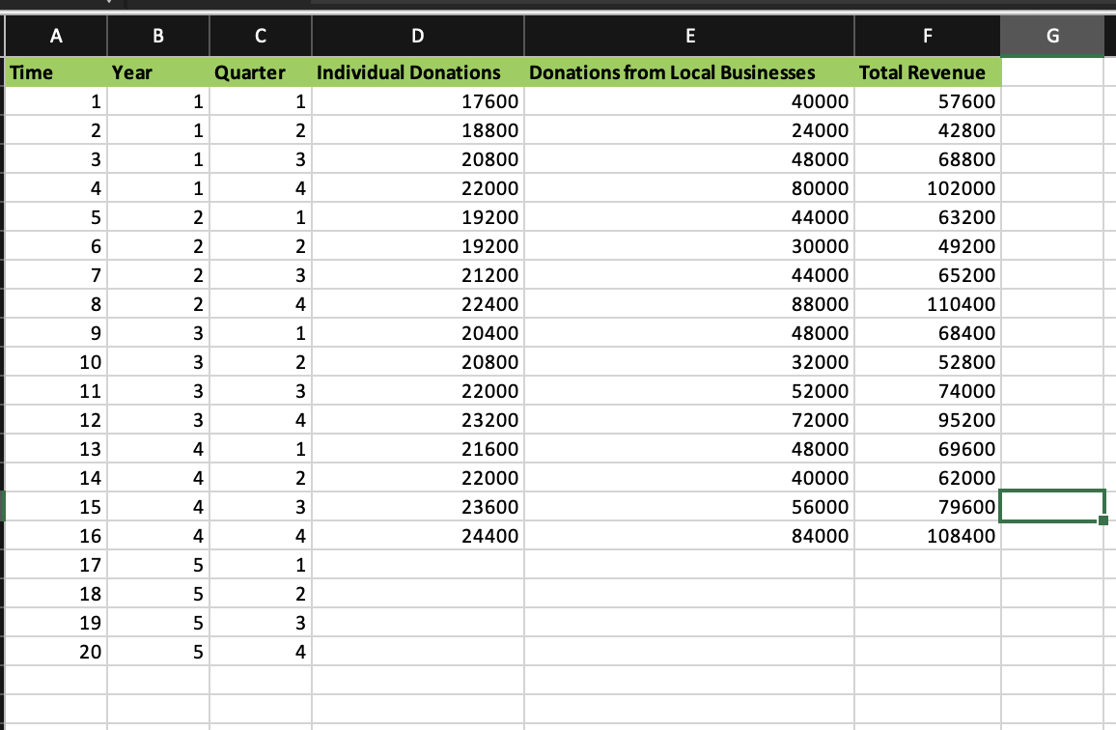The image size is (1116, 730).
Task: Click the Time header cell
Action: click(56, 71)
